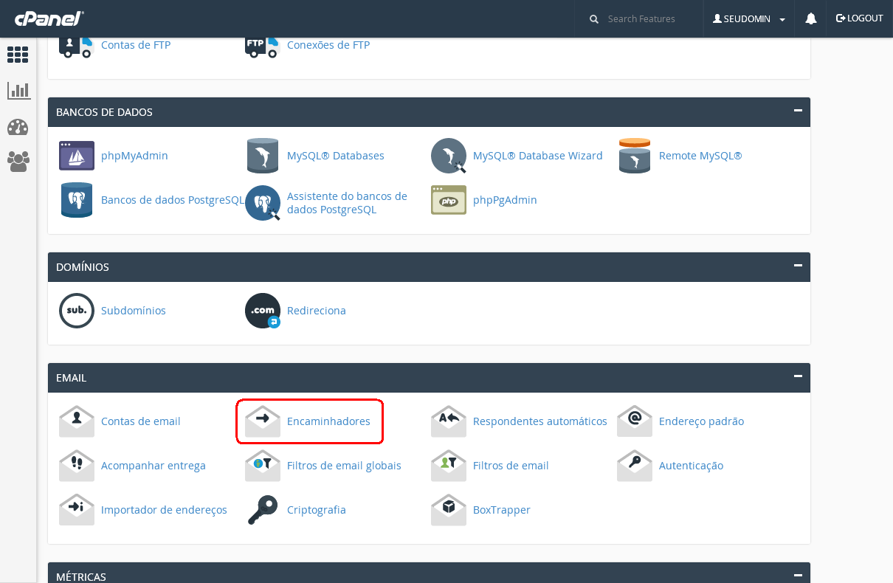Open the phpPgAdmin link
Viewport: 893px width, 583px height.
(x=505, y=200)
